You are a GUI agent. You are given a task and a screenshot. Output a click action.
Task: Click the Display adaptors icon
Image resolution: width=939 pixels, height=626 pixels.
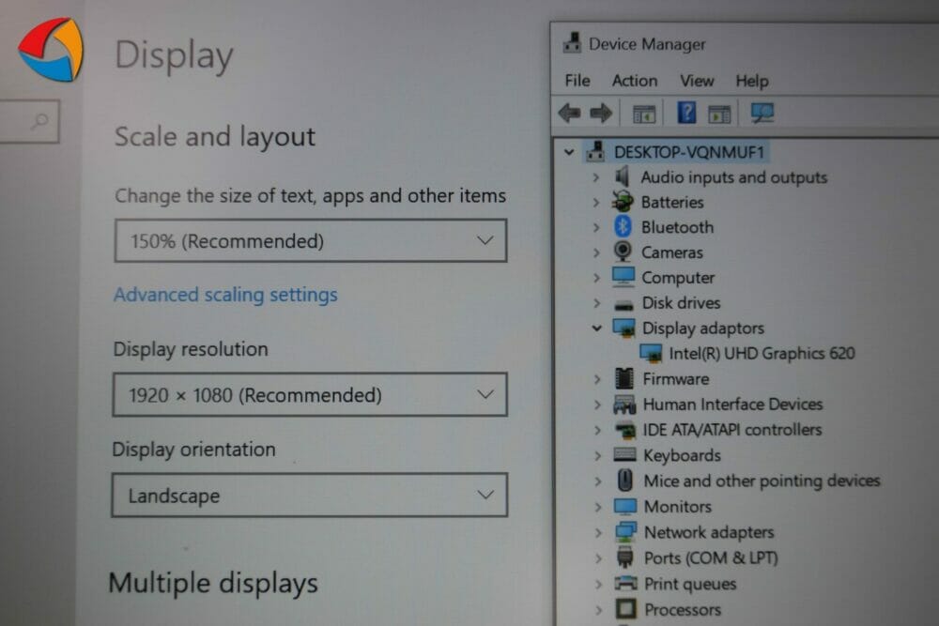[x=624, y=328]
